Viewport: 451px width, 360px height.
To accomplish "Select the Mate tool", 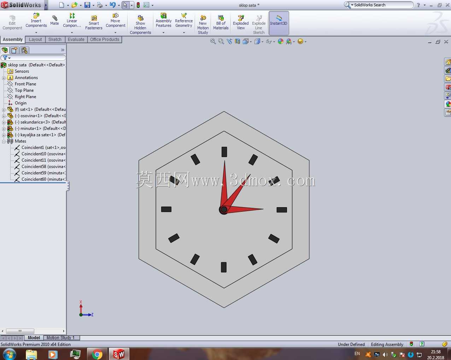I will (x=54, y=20).
